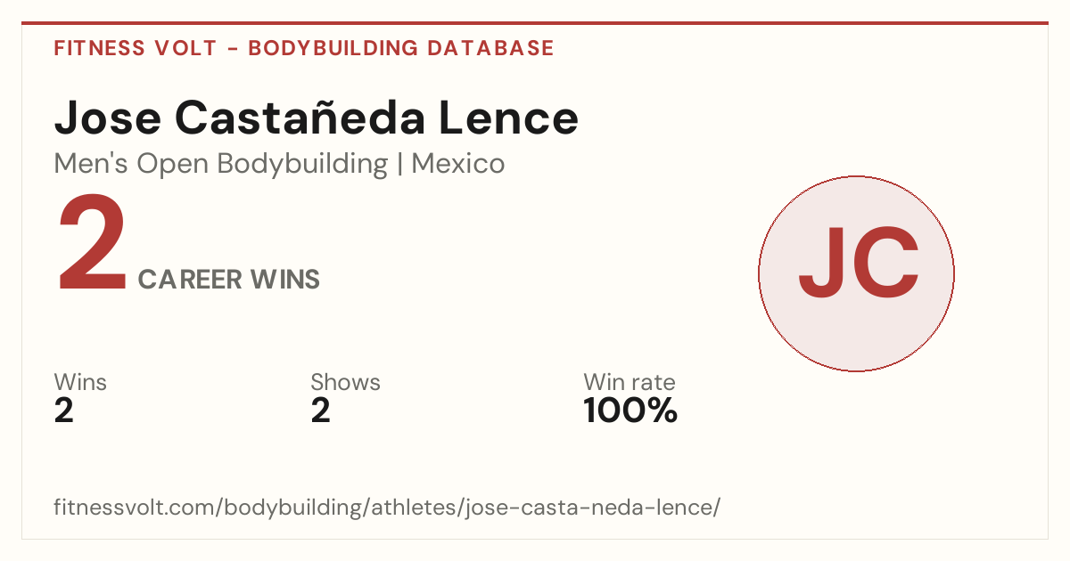The width and height of the screenshot is (1070, 561).
Task: Click the Wins stat label
Action: point(80,382)
